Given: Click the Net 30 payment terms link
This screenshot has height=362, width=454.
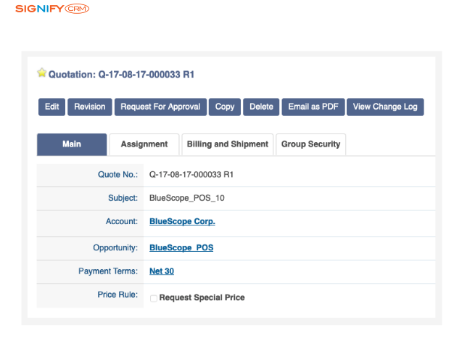Looking at the screenshot, I should point(162,271).
